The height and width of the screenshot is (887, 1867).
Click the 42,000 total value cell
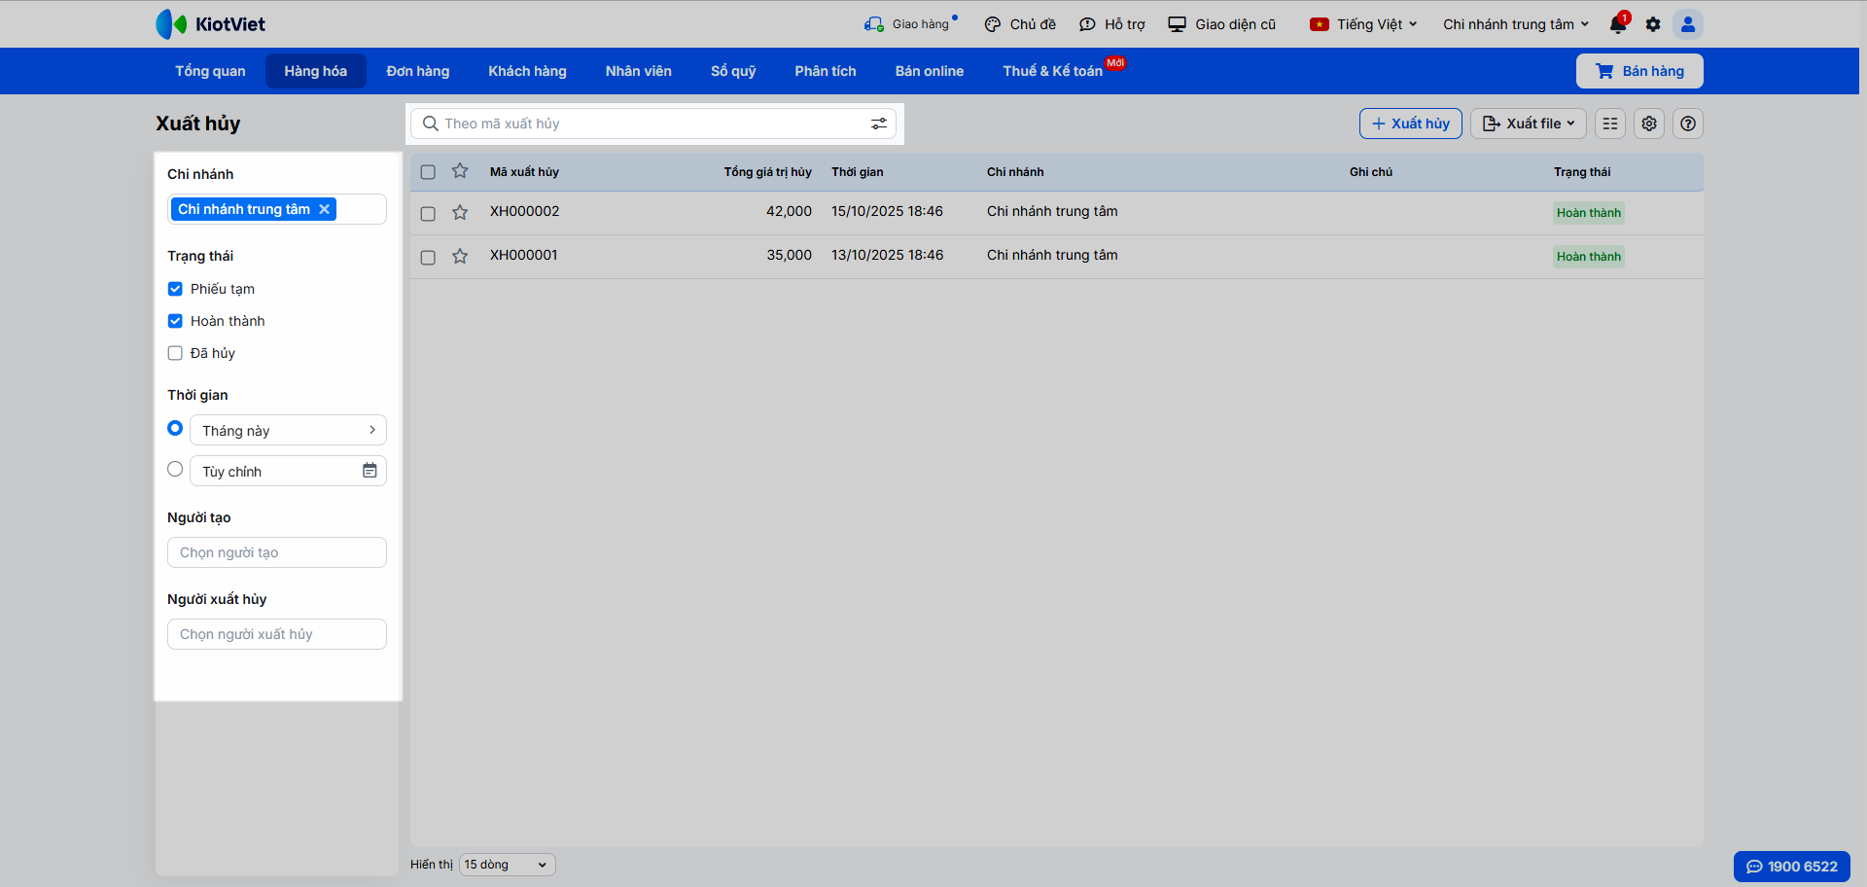pos(789,211)
